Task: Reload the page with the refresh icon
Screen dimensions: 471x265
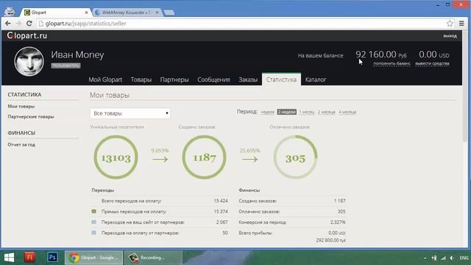Action: tap(29, 23)
